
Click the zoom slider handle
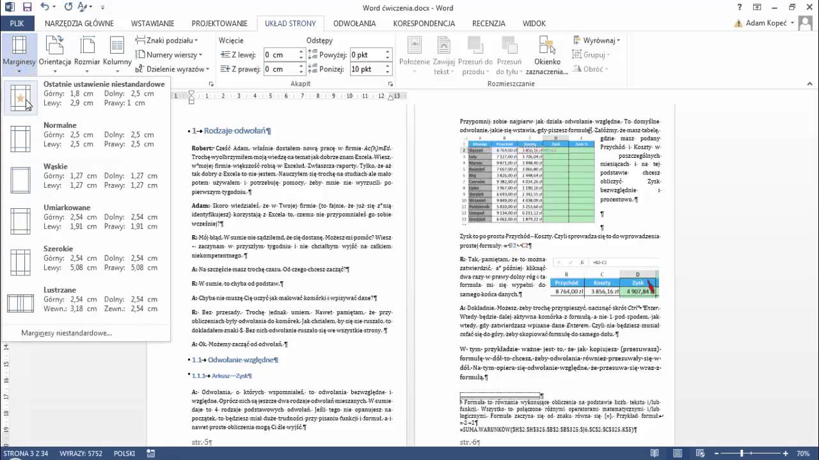pyautogui.click(x=743, y=454)
